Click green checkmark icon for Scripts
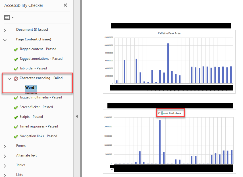243x177 pixels. (16, 117)
